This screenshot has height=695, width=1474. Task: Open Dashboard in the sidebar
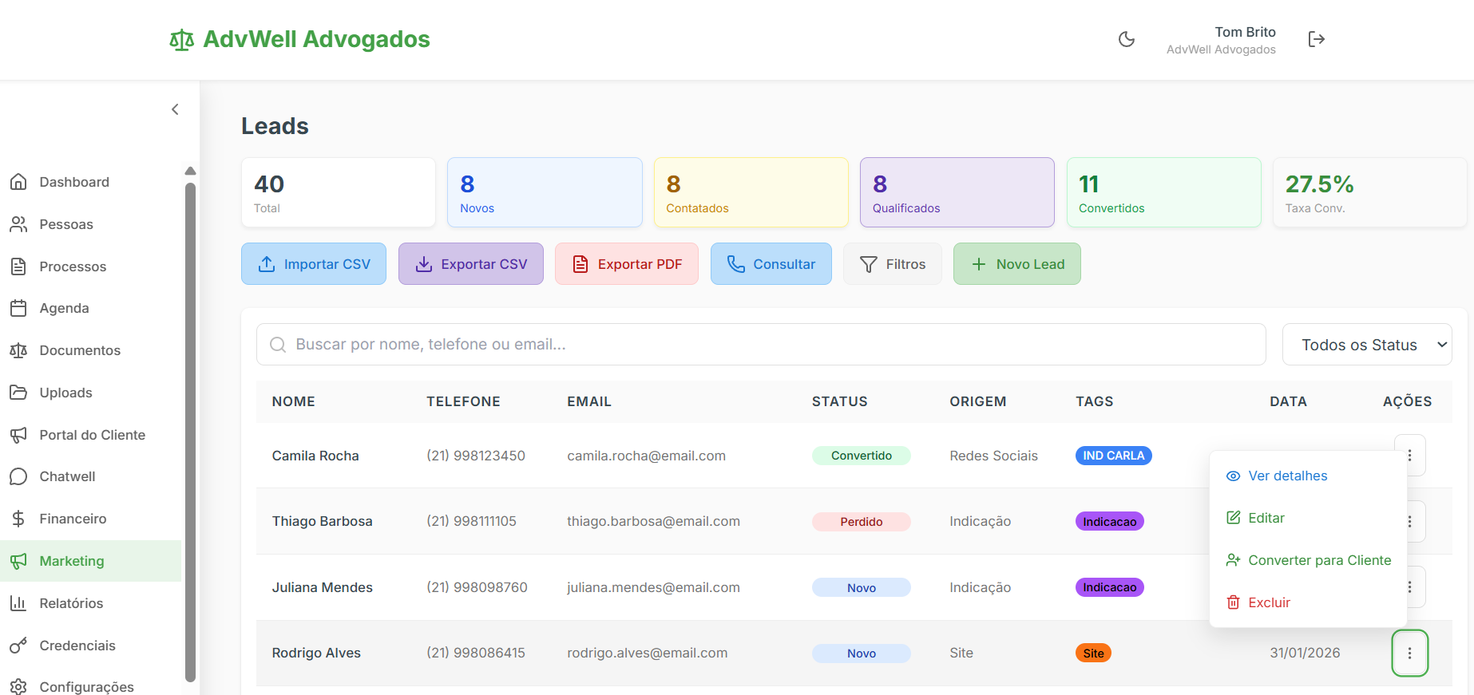pos(91,182)
